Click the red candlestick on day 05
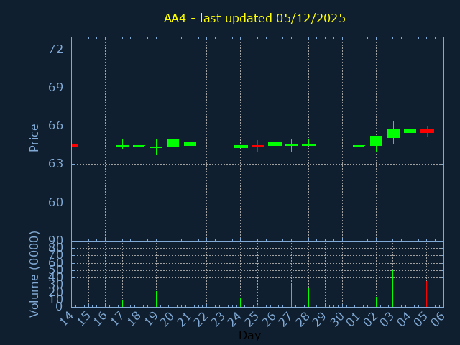460x345 pixels. click(427, 131)
